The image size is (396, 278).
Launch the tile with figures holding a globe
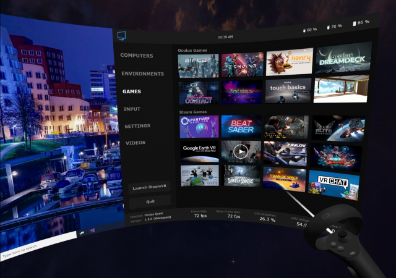[x=200, y=176]
